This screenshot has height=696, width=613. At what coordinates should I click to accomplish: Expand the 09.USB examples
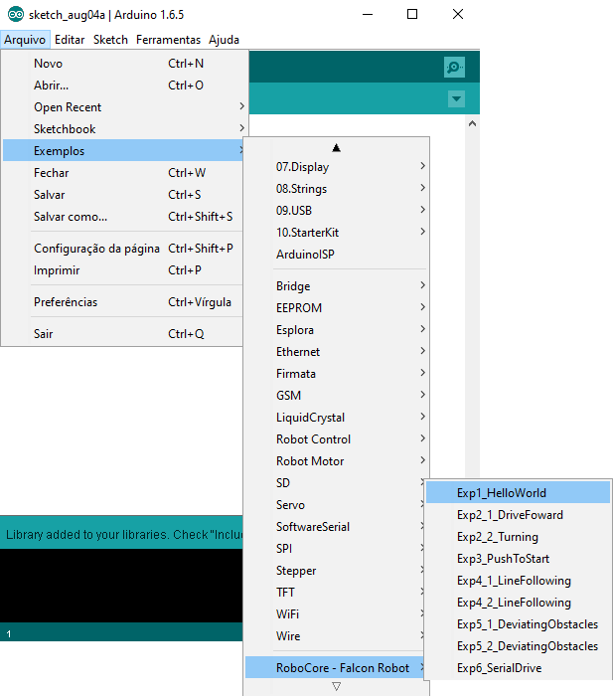pos(337,211)
